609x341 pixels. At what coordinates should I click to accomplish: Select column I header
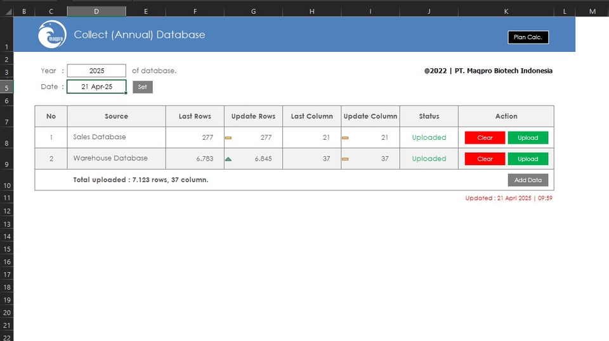click(x=370, y=11)
